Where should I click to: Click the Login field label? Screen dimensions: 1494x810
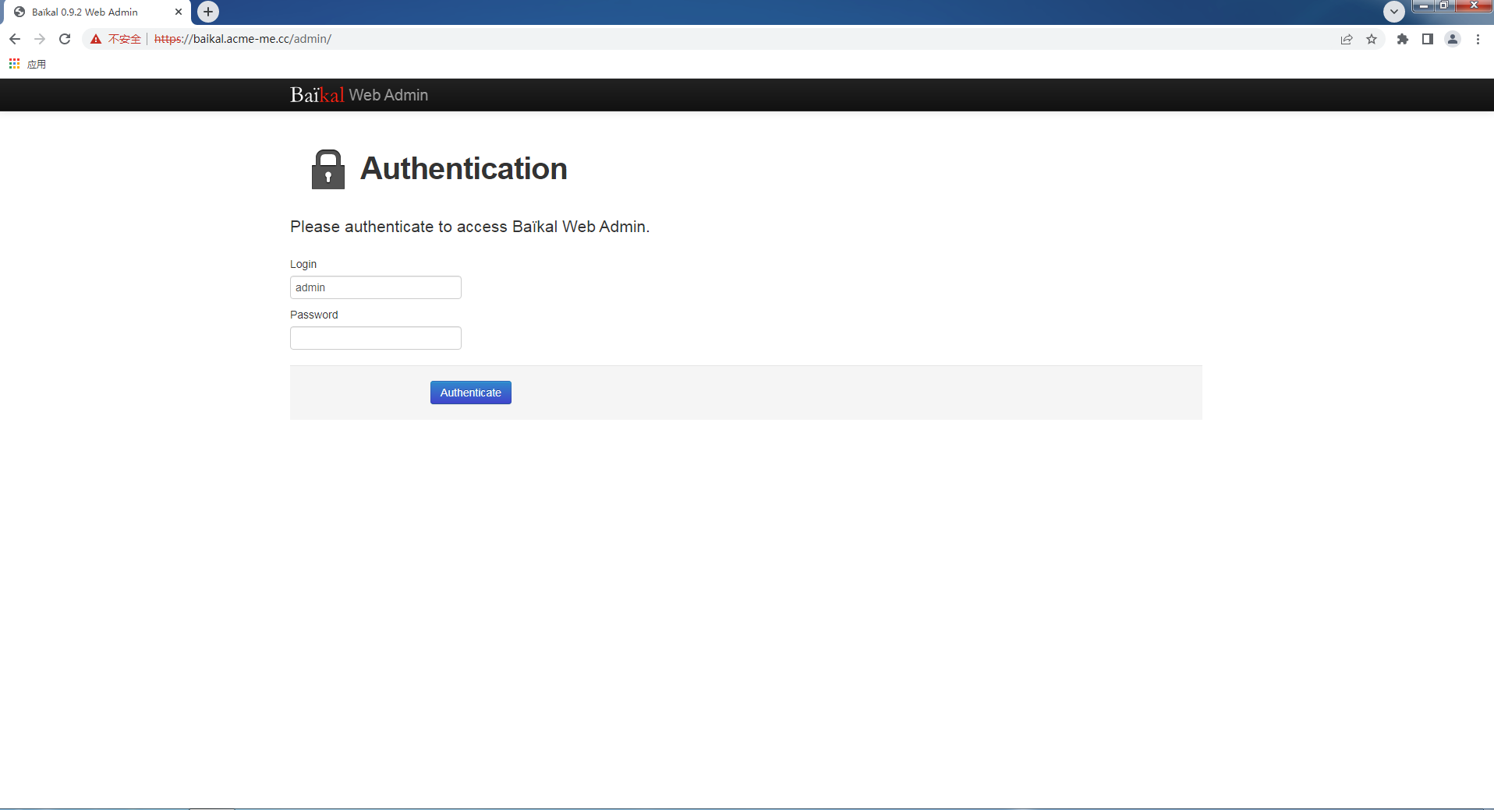pyautogui.click(x=303, y=264)
